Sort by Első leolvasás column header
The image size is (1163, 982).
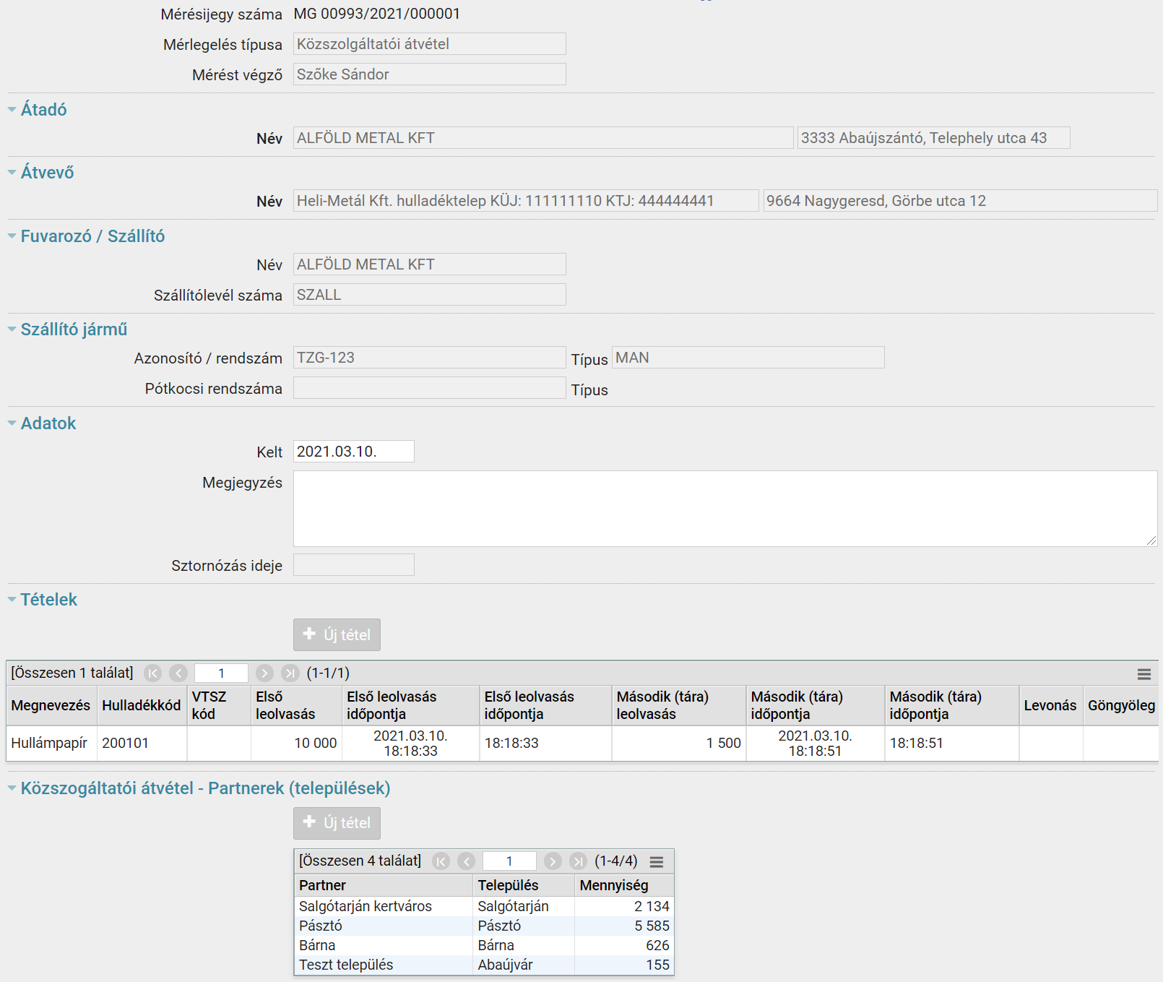pyautogui.click(x=296, y=705)
